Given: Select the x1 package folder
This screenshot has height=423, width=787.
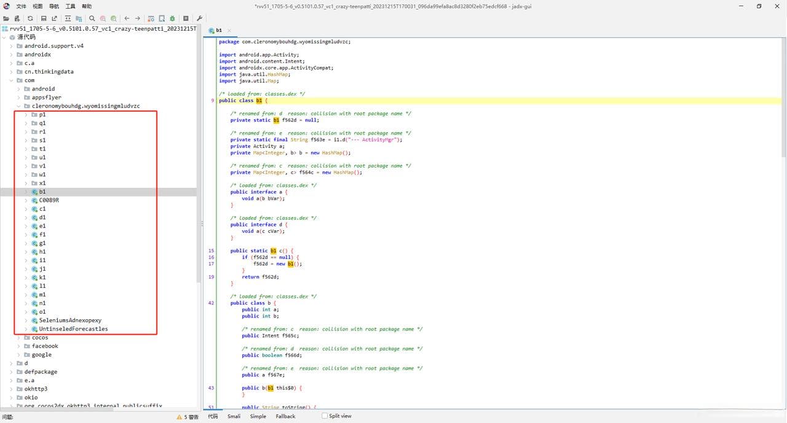Looking at the screenshot, I should click(42, 183).
